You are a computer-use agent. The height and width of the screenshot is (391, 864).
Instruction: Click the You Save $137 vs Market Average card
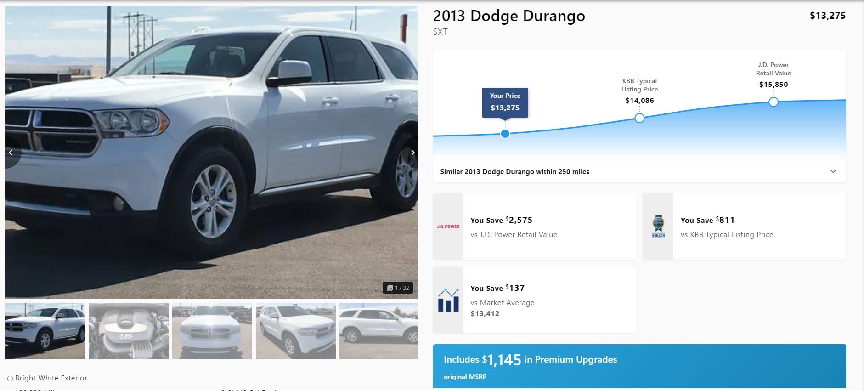[535, 300]
